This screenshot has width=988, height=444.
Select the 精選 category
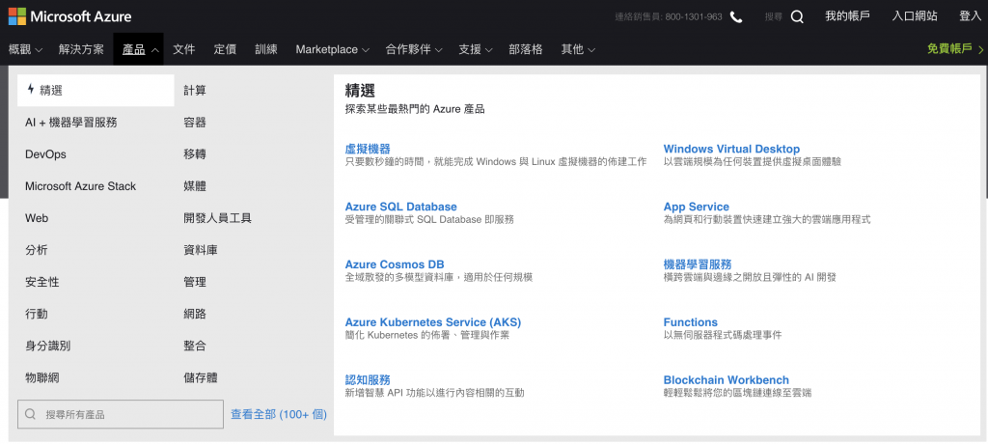click(x=96, y=90)
